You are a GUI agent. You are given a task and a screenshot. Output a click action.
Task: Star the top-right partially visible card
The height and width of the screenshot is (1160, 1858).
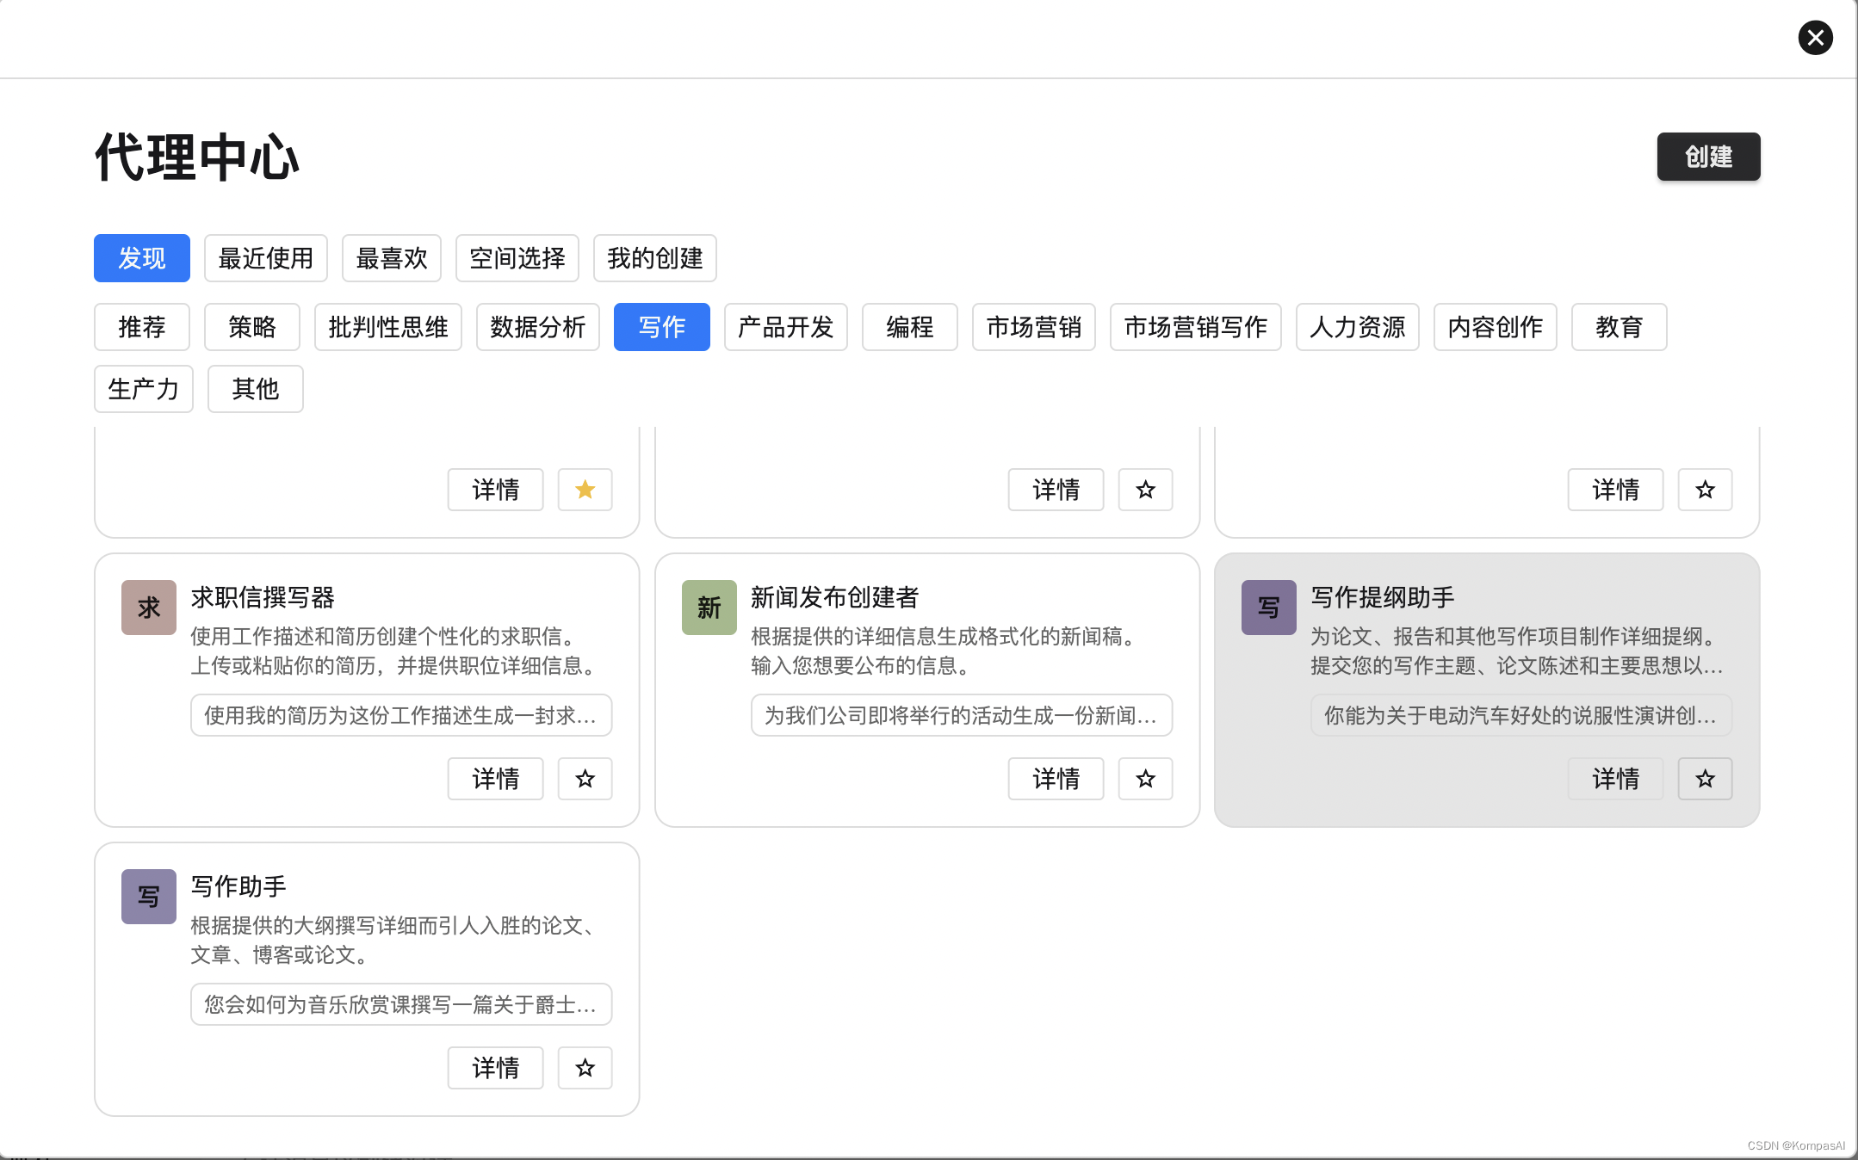pyautogui.click(x=1705, y=490)
